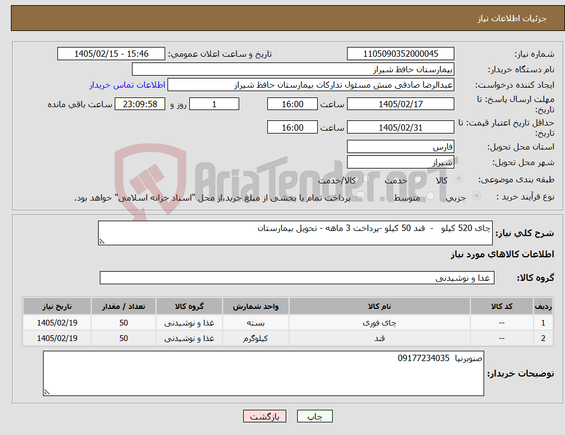565x435 pixels.
Task: Click item name چای فوری
Action: coord(379,323)
